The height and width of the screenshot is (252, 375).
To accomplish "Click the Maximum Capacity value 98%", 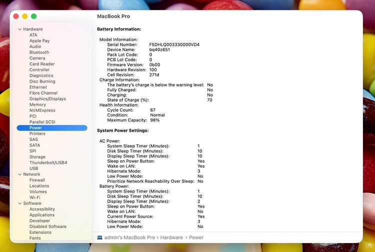I will coord(154,120).
